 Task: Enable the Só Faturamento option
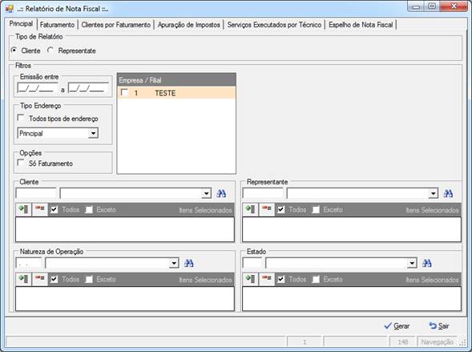pyautogui.click(x=21, y=163)
